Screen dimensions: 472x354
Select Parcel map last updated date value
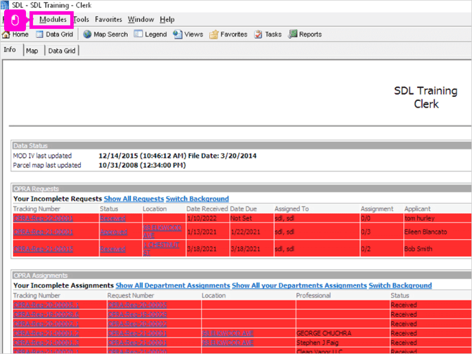point(142,165)
